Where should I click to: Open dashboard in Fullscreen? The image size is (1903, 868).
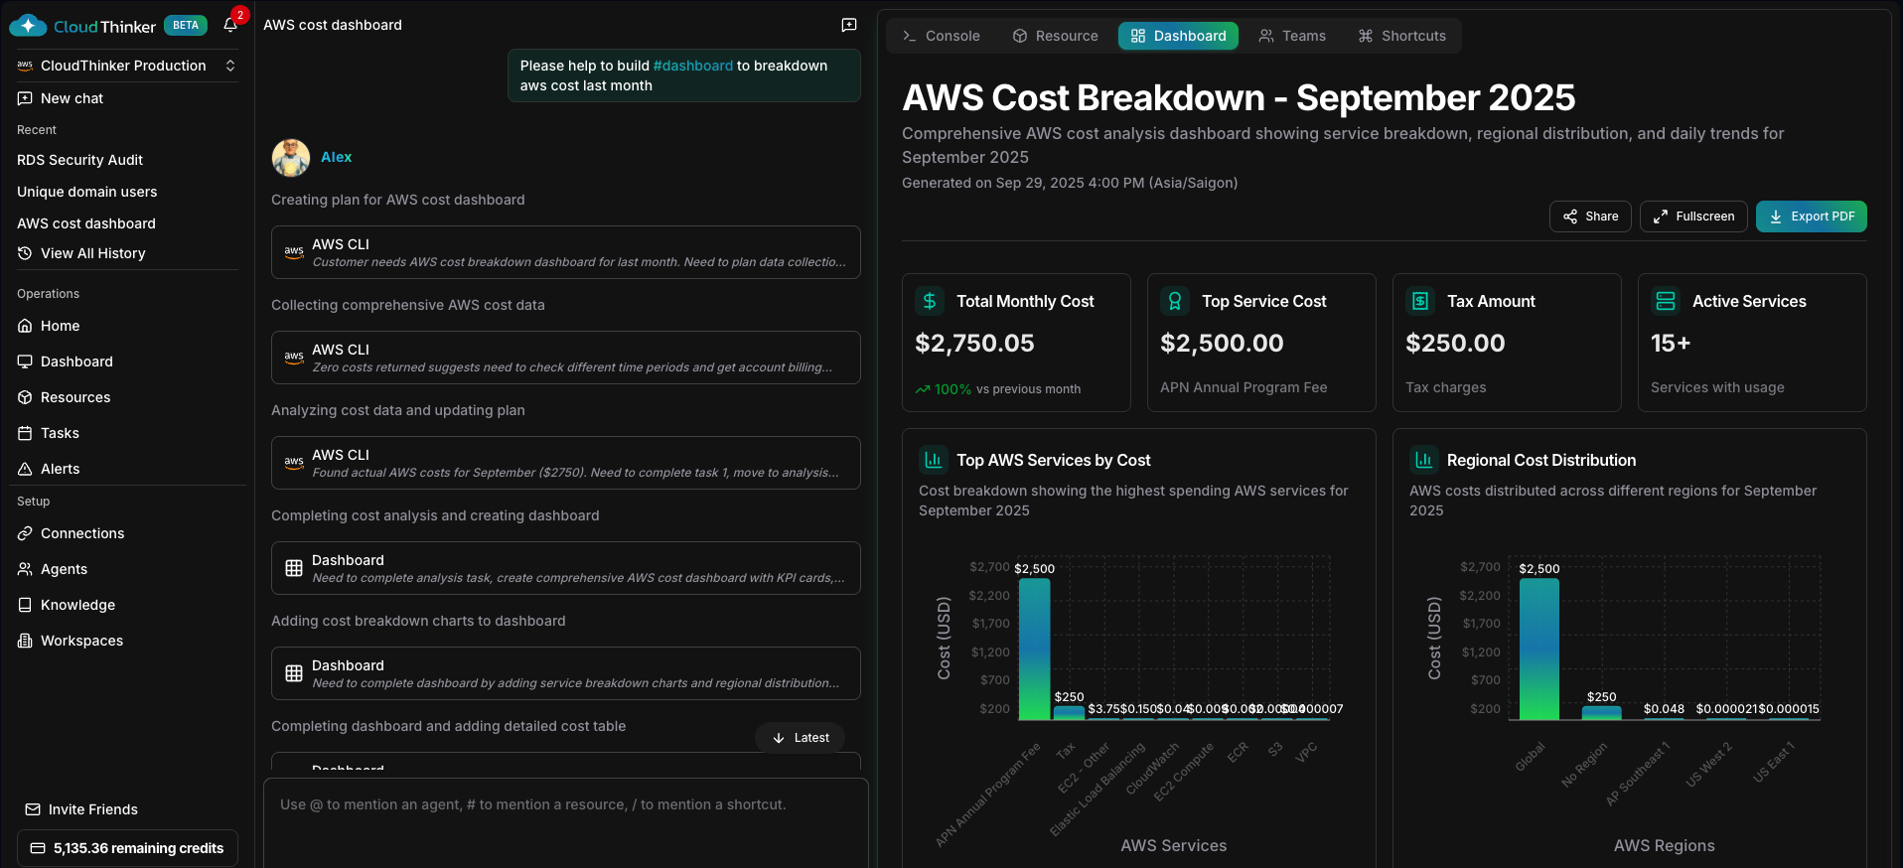tap(1693, 217)
